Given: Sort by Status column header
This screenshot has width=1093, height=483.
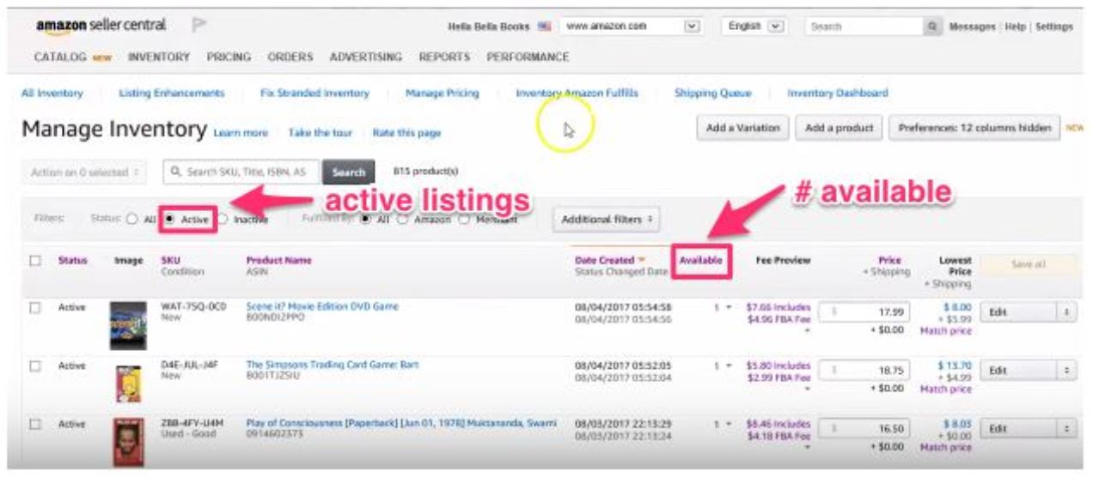Looking at the screenshot, I should [73, 261].
